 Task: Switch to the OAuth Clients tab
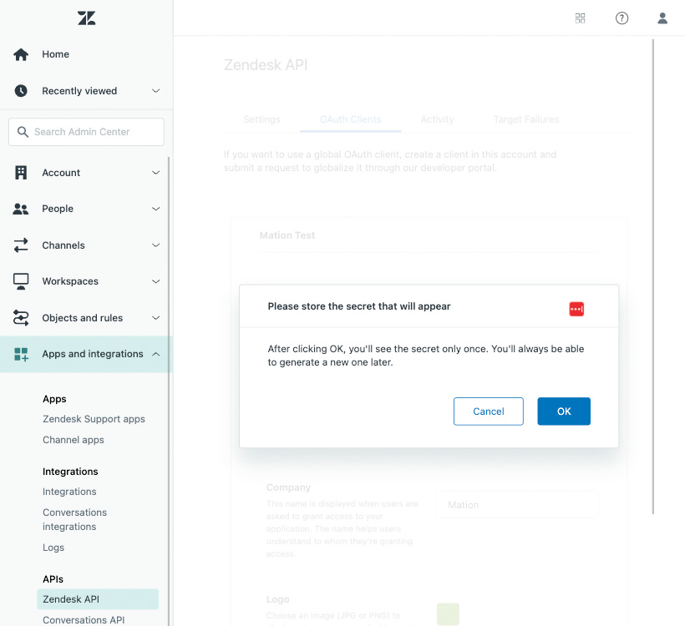350,119
